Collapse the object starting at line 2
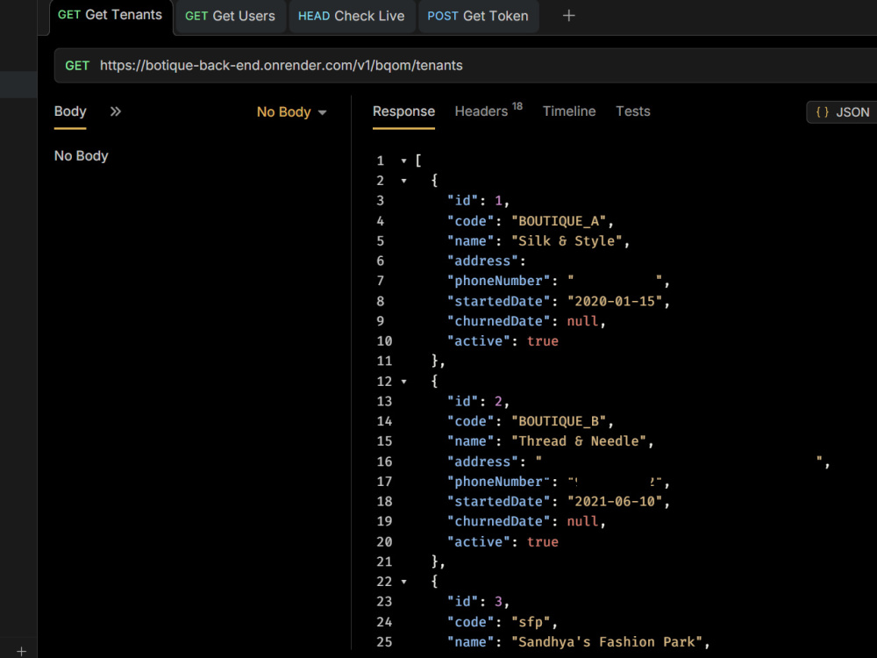Image resolution: width=877 pixels, height=658 pixels. [403, 181]
